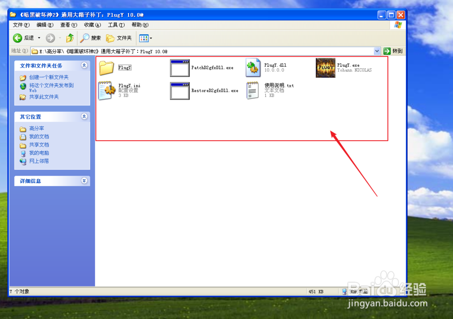Close the Explorer window

tap(401, 15)
